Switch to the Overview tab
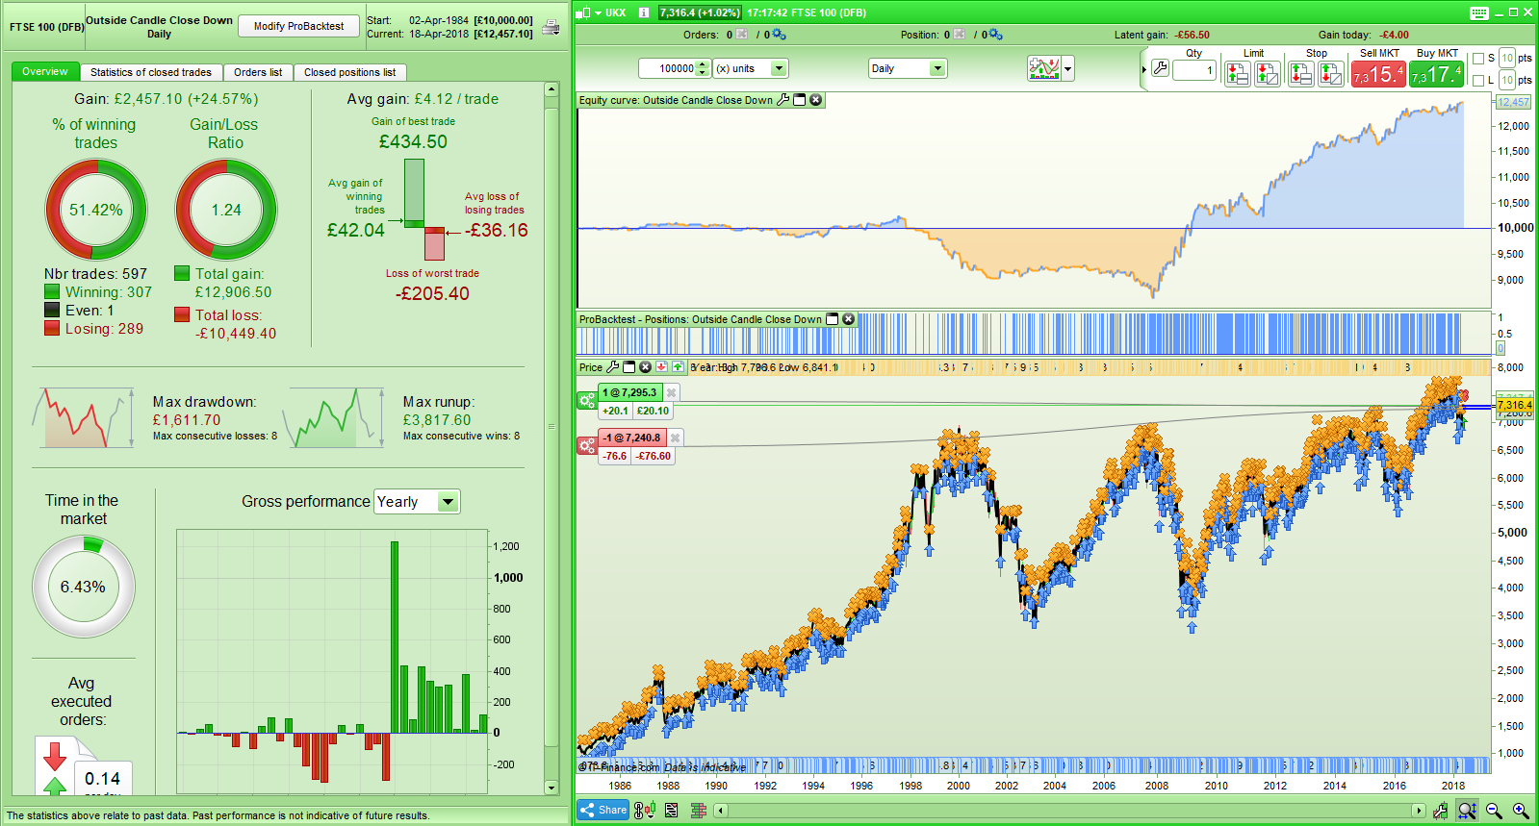1539x826 pixels. pos(45,72)
